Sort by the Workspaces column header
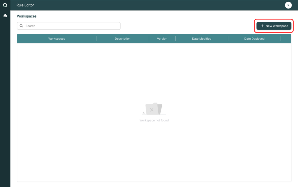Screen dimensions: 298x187 57,39
